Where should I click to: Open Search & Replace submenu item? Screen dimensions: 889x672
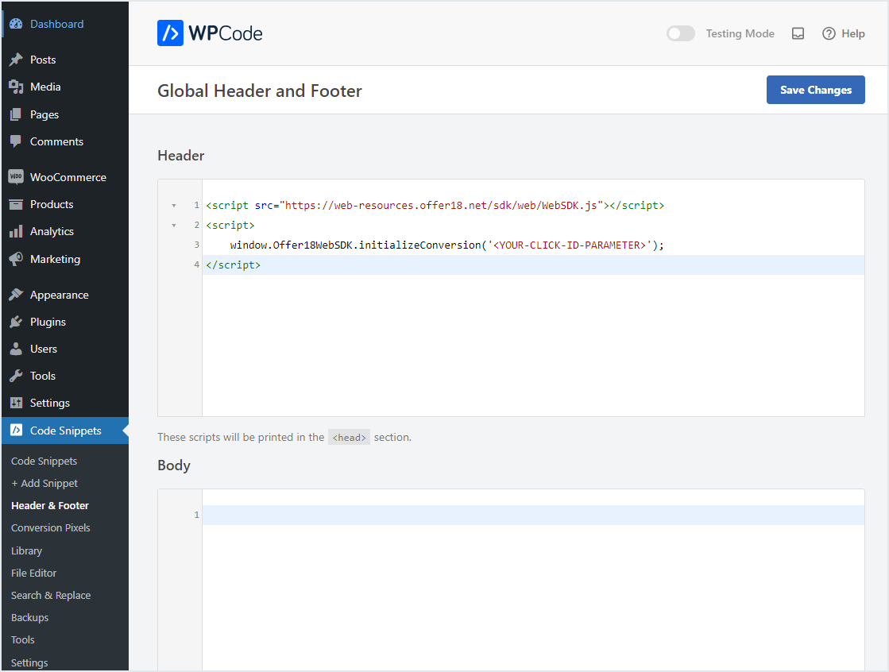pyautogui.click(x=51, y=595)
